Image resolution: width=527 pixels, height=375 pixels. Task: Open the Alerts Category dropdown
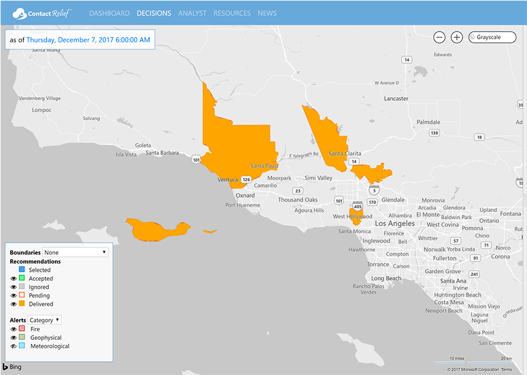[x=45, y=320]
